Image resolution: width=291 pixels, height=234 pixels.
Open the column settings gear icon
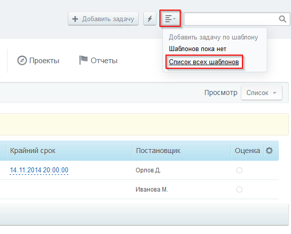click(x=269, y=151)
